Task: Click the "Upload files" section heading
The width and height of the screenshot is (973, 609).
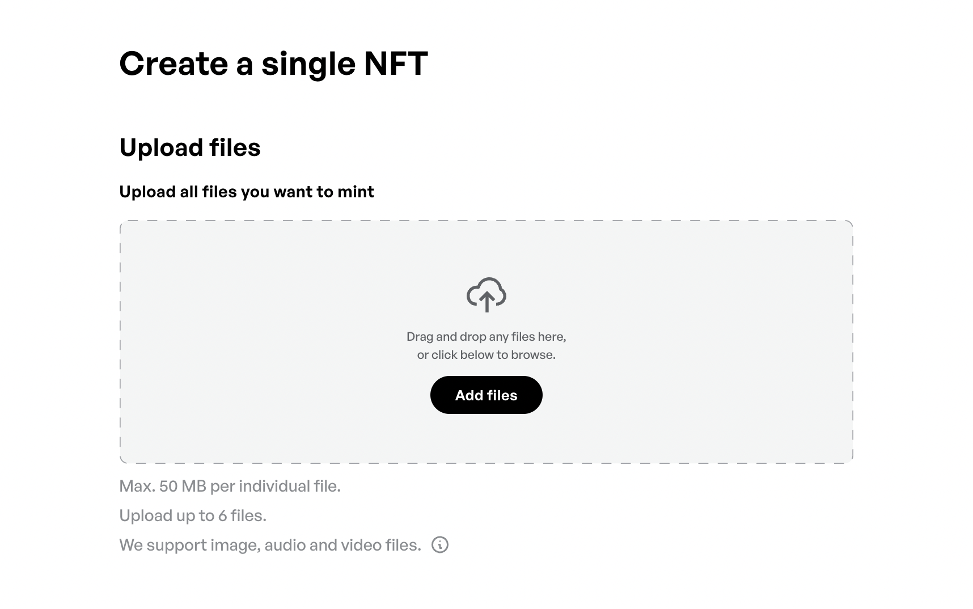Action: coord(190,148)
